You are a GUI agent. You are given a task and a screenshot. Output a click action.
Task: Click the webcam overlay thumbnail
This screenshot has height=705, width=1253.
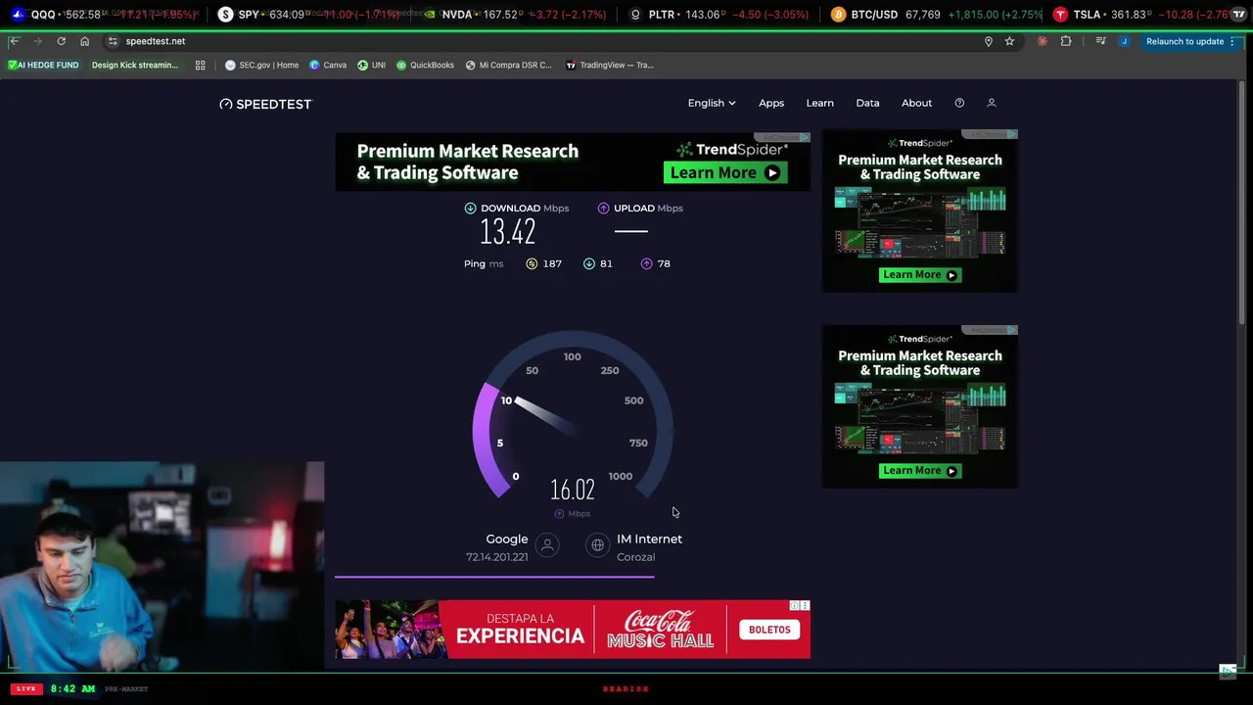pyautogui.click(x=162, y=565)
